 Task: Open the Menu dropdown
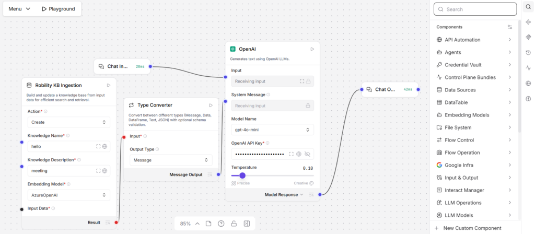point(19,9)
